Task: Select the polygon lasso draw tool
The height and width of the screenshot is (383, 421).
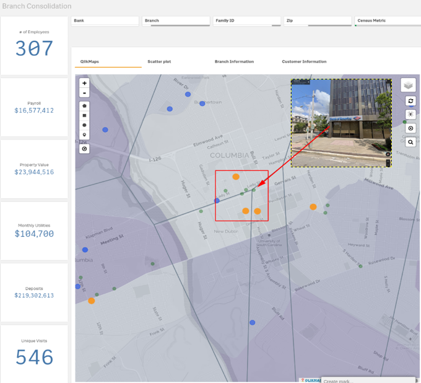Action: point(84,105)
